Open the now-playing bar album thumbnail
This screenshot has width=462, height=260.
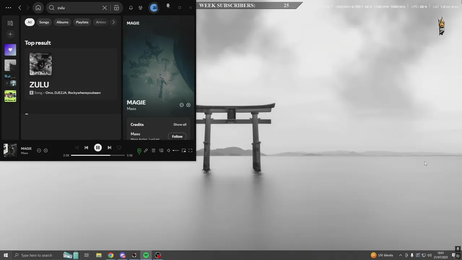tap(10, 150)
